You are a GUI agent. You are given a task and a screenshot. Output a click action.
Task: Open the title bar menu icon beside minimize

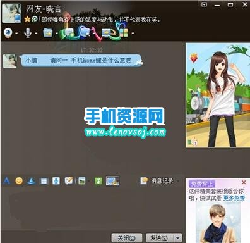pos(204,4)
